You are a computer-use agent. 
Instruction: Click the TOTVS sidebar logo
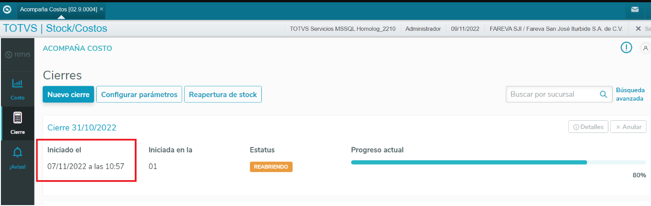pyautogui.click(x=17, y=55)
